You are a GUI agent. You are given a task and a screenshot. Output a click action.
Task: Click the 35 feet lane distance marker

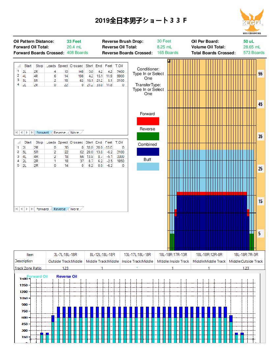pos(260,137)
